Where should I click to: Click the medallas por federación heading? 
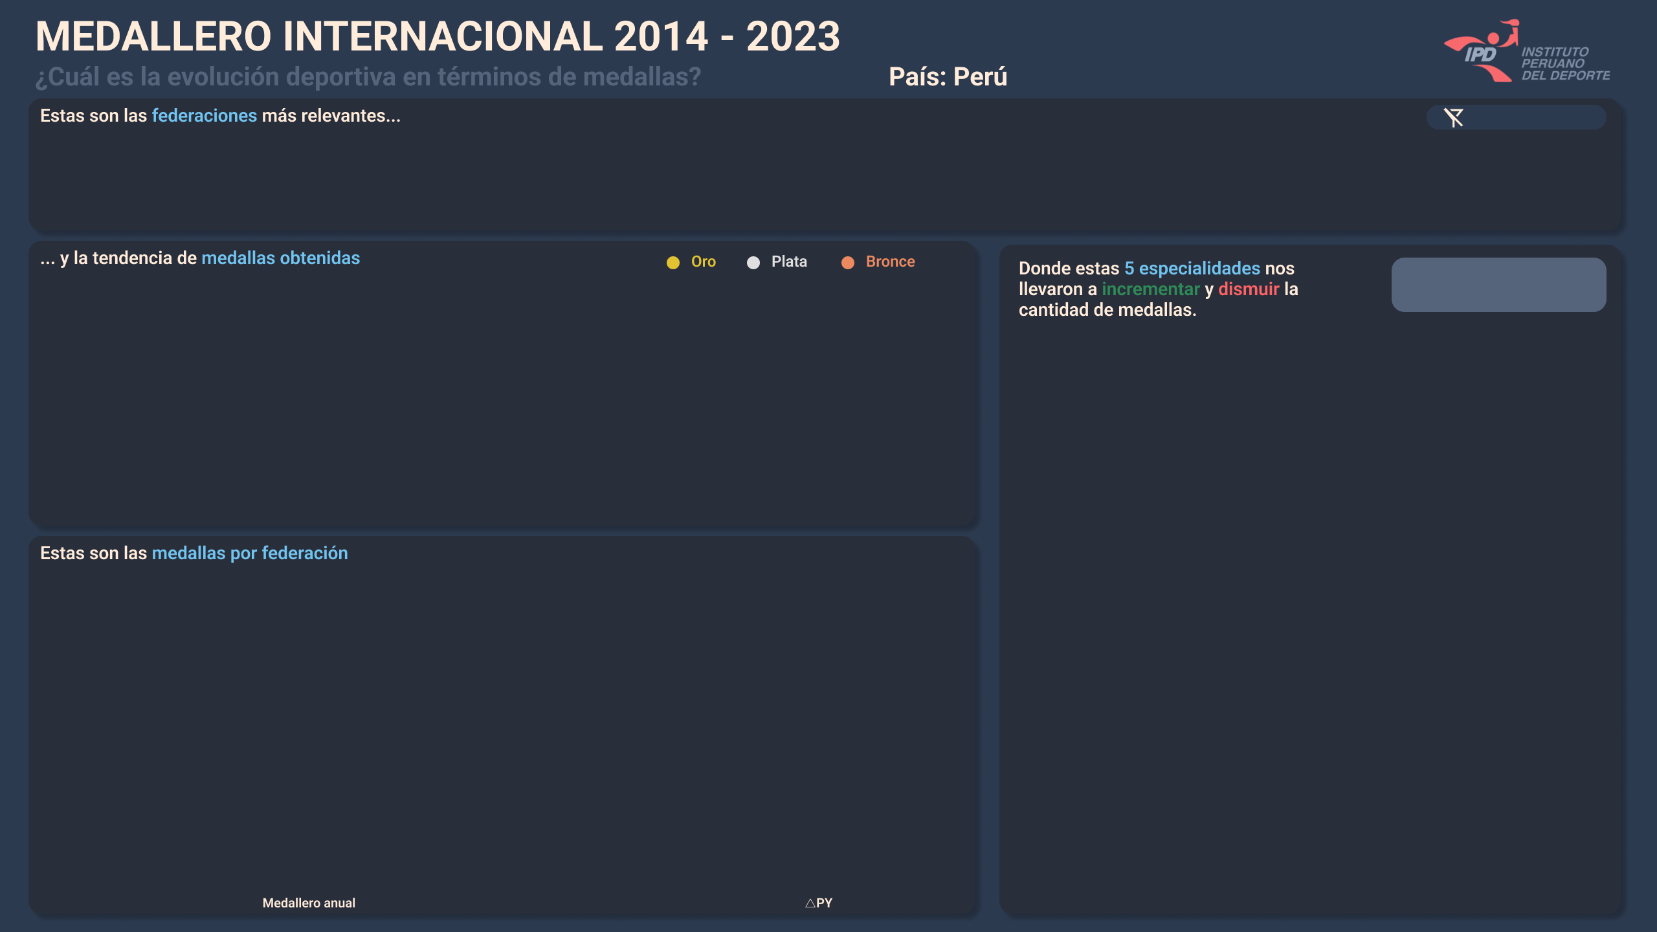click(249, 553)
